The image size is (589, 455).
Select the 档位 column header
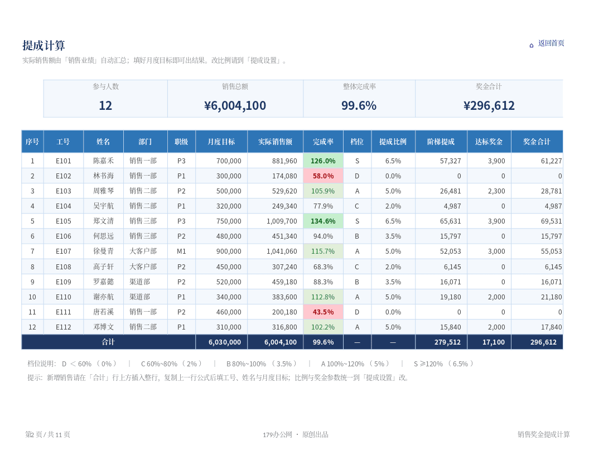click(x=357, y=142)
